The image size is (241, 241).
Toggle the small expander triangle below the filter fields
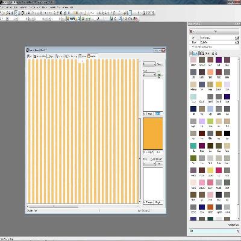pyautogui.click(x=193, y=47)
